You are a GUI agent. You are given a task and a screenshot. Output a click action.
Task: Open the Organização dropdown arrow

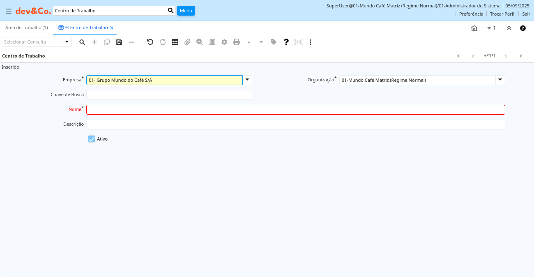500,80
